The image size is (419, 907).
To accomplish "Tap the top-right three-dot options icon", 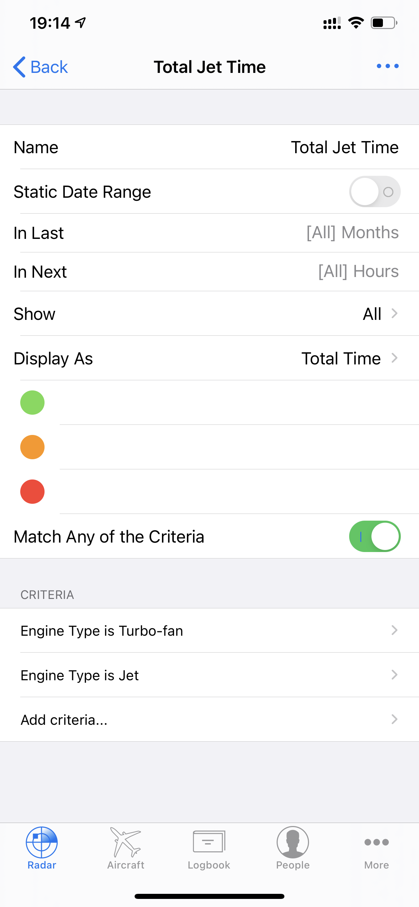I will point(387,66).
